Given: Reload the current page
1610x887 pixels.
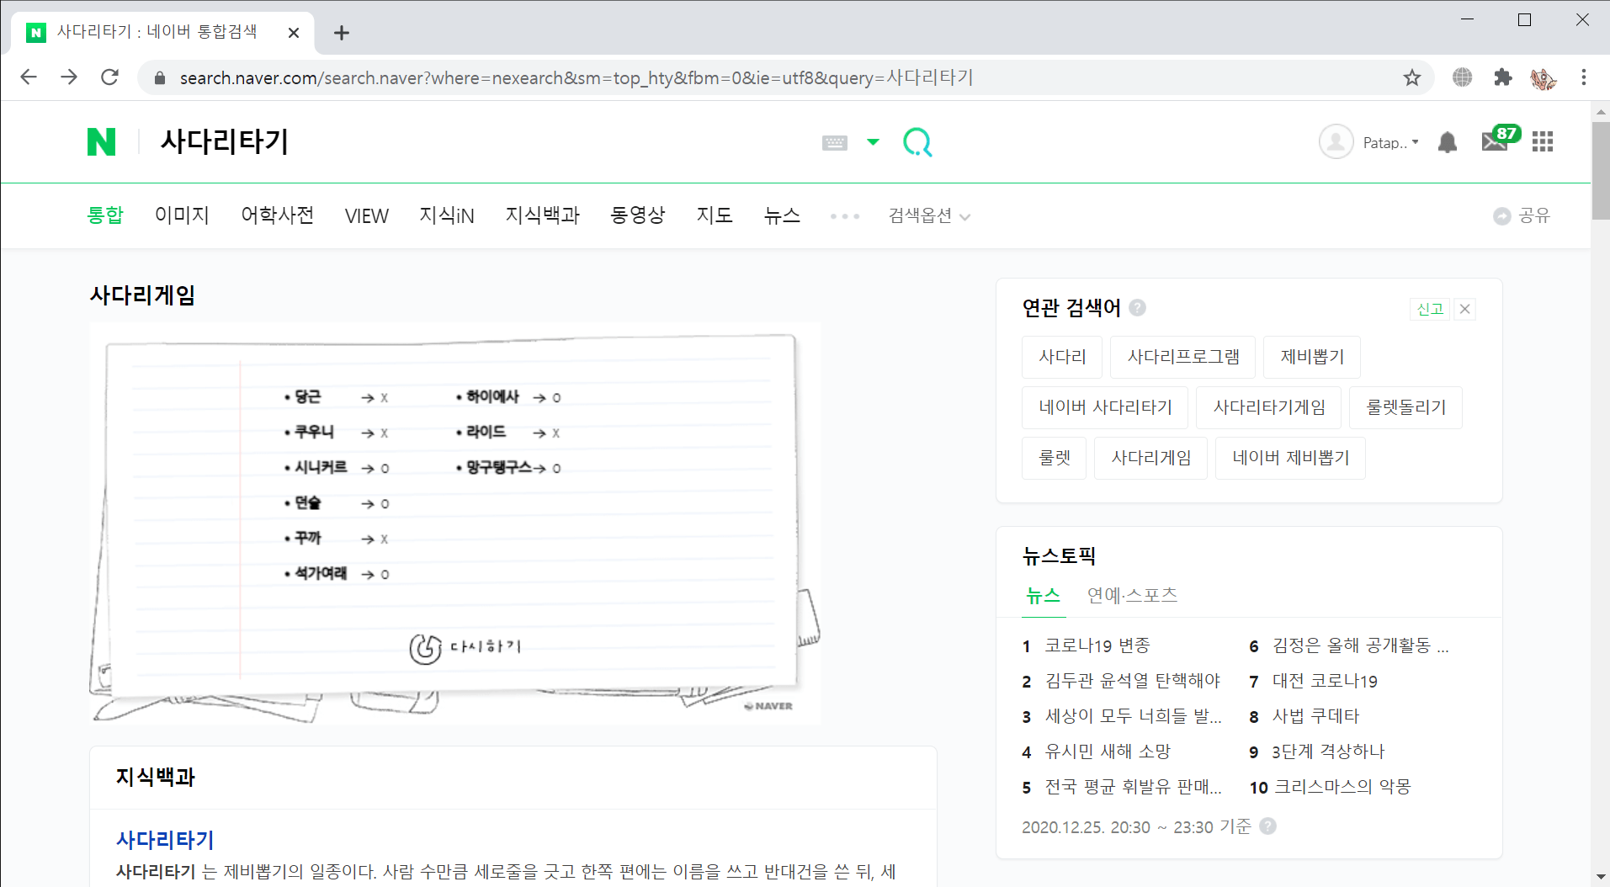Looking at the screenshot, I should [x=109, y=77].
